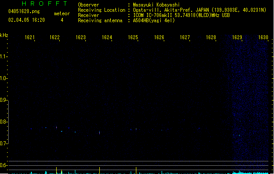Viewport: 274px width, 174px height.
Task: Click the 0.9 kHz frequency label
Action: [3, 100]
